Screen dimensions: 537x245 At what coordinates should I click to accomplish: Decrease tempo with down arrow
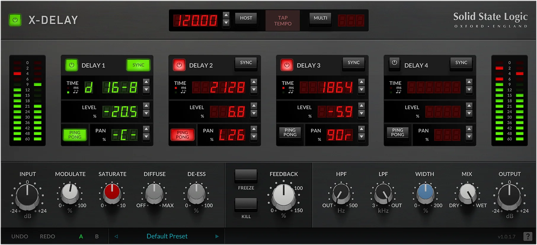point(226,23)
